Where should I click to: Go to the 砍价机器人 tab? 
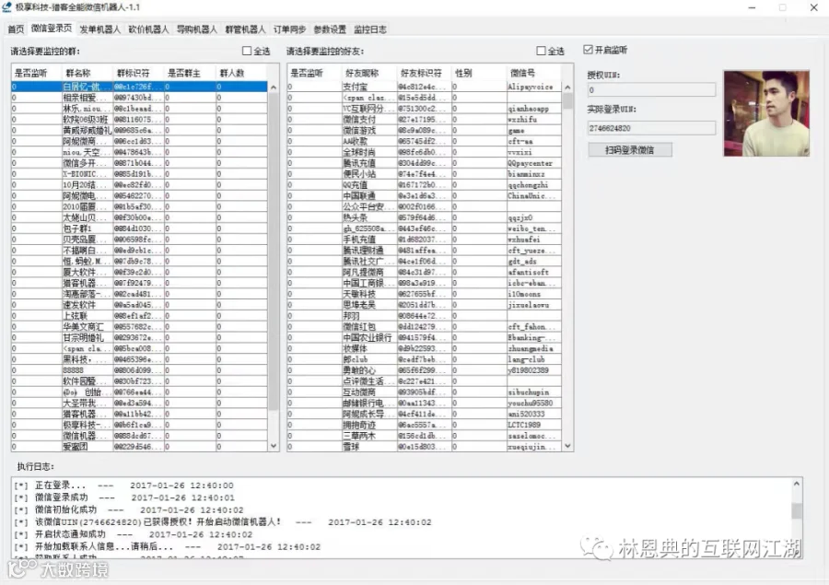point(148,29)
